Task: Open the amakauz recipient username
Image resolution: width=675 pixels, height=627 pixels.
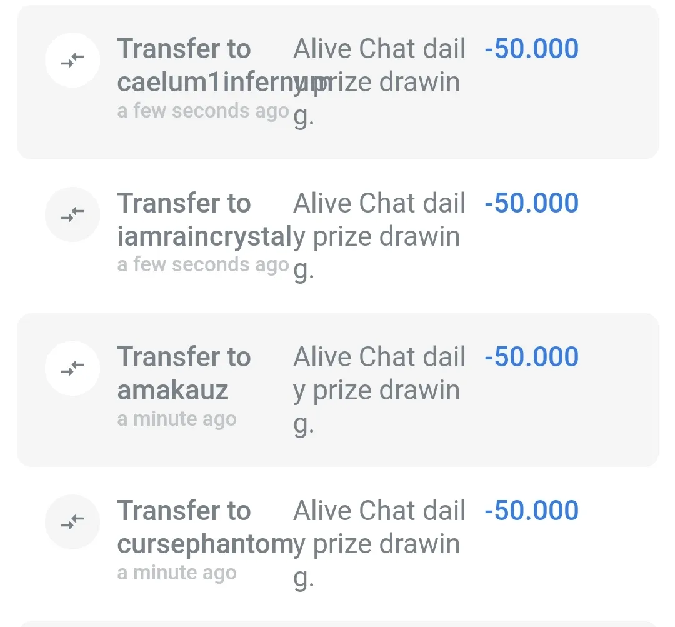Action: tap(173, 391)
